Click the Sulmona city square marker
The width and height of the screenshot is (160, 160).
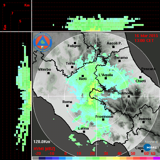pos(129,97)
